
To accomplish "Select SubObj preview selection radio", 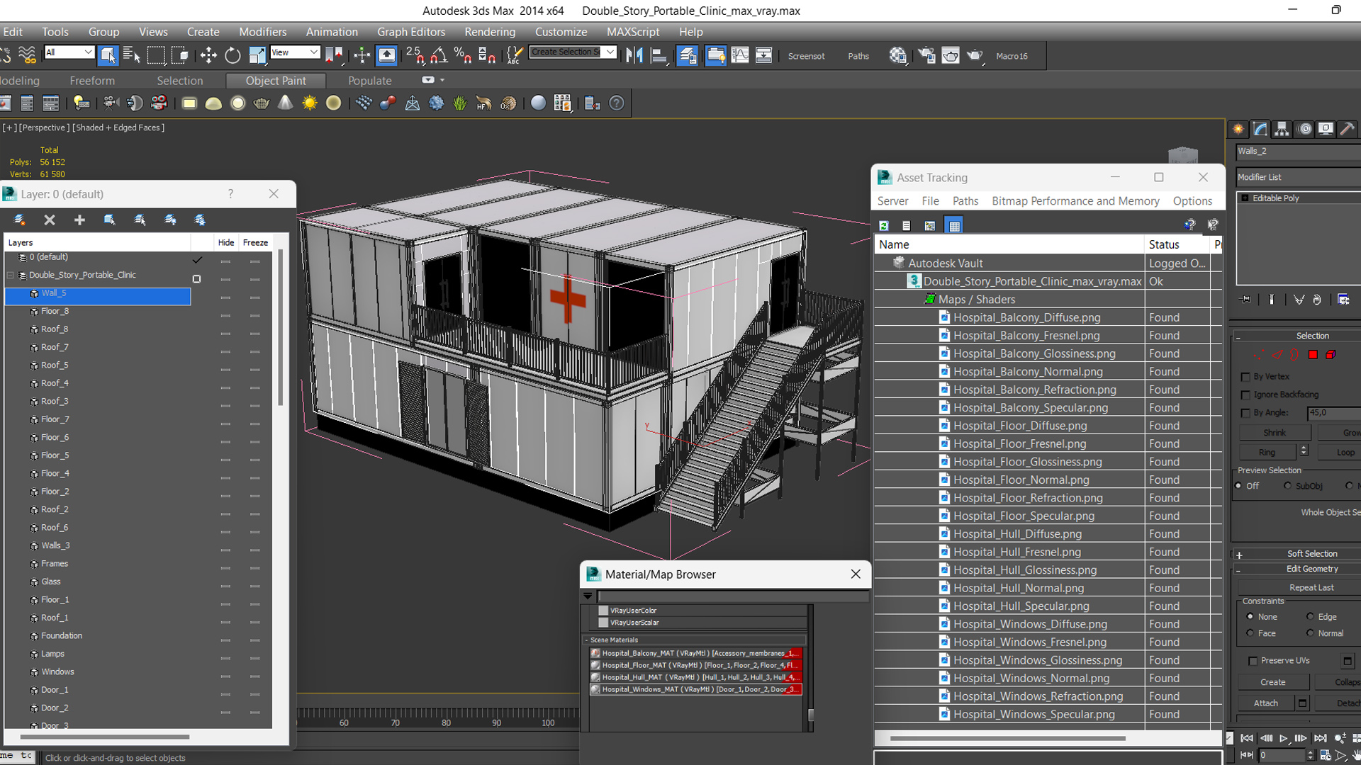I will (1287, 486).
